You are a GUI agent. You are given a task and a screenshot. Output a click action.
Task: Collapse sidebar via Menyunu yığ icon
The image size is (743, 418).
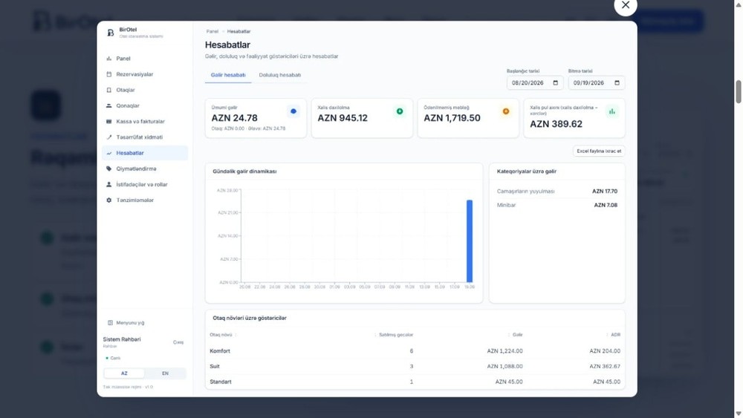pyautogui.click(x=110, y=323)
